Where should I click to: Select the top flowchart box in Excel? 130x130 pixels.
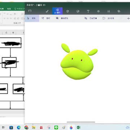point(10,43)
